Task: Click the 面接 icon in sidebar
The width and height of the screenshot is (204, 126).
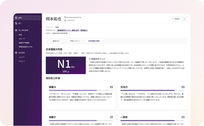Action: 16,18
